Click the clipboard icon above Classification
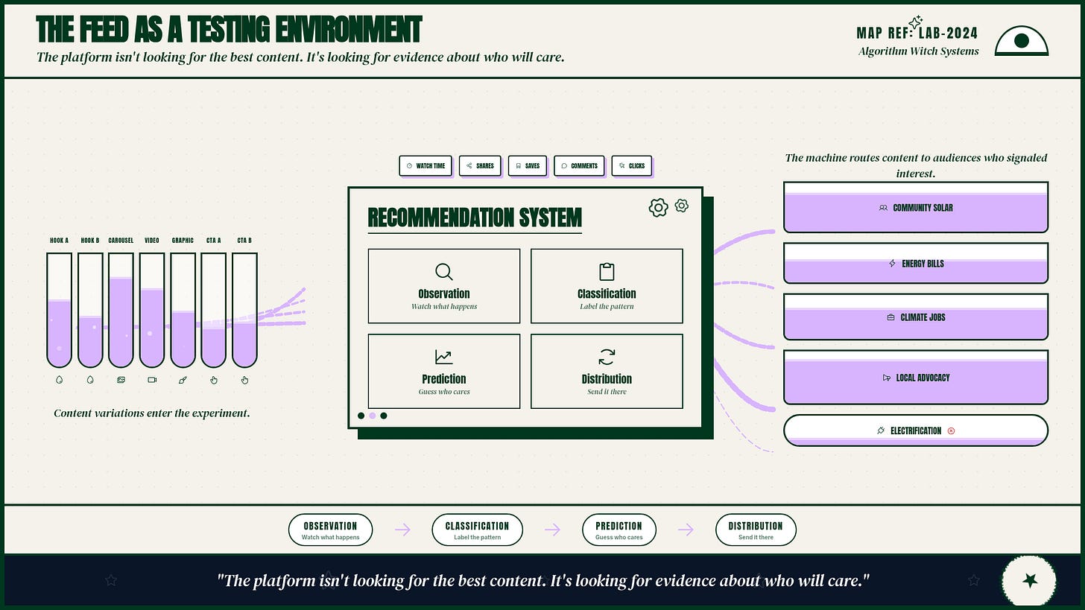 click(x=607, y=272)
